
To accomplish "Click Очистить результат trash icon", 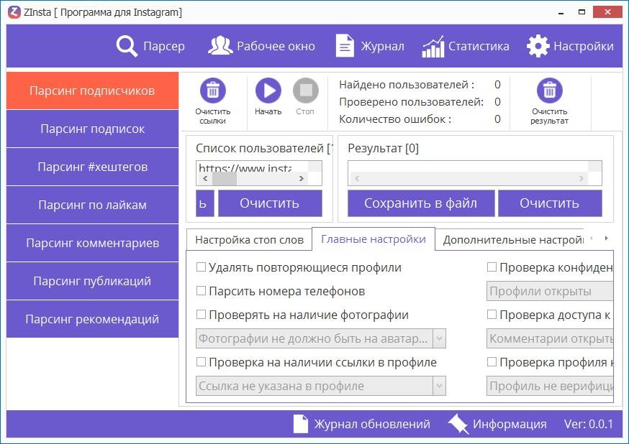I will pyautogui.click(x=549, y=91).
